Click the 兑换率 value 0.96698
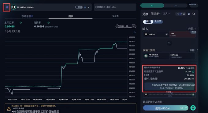The width and height of the screenshot is (208, 113). point(39,27)
